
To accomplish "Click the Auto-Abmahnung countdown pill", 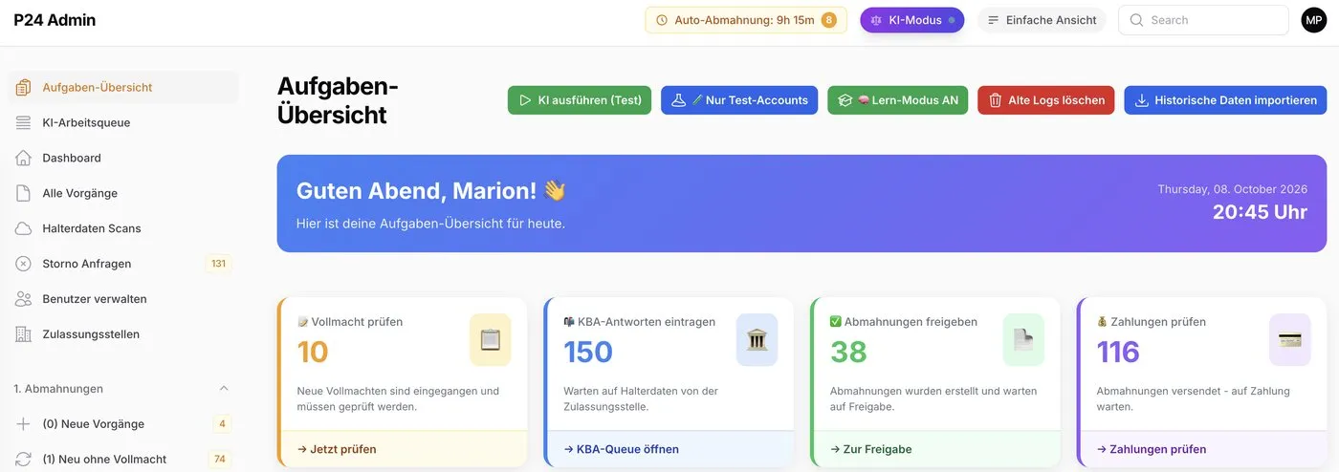I will (x=746, y=20).
